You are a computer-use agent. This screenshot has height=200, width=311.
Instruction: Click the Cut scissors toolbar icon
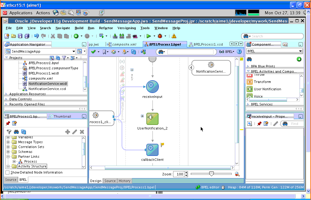click(53, 36)
